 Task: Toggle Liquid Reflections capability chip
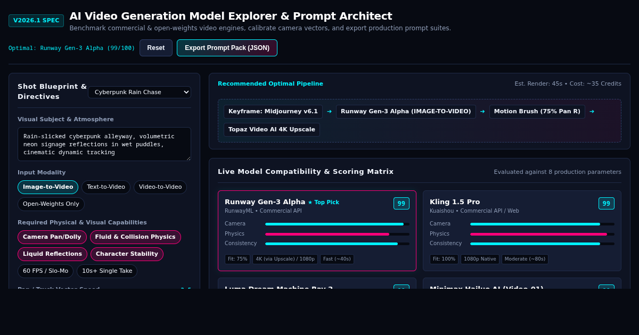[52, 254]
